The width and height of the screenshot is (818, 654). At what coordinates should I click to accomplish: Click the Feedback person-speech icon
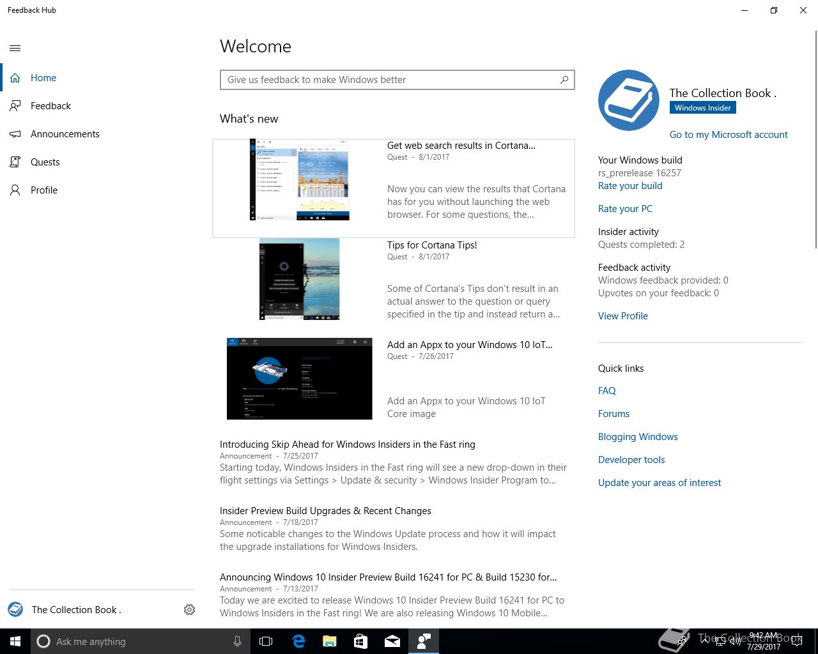(x=15, y=106)
